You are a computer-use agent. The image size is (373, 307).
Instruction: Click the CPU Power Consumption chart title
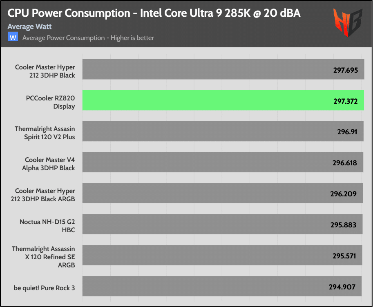(154, 13)
